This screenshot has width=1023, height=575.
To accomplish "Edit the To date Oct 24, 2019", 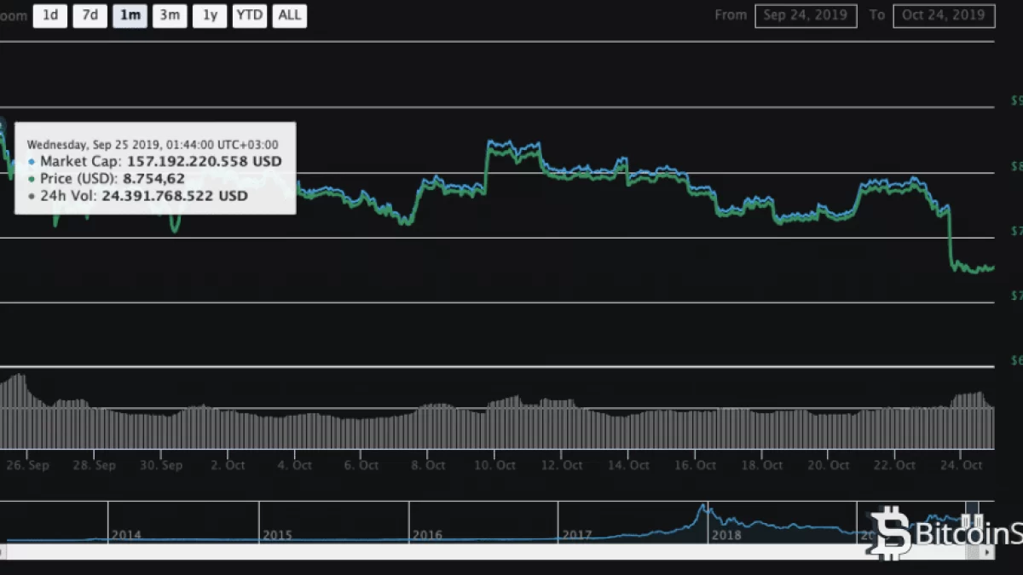I will (x=943, y=15).
